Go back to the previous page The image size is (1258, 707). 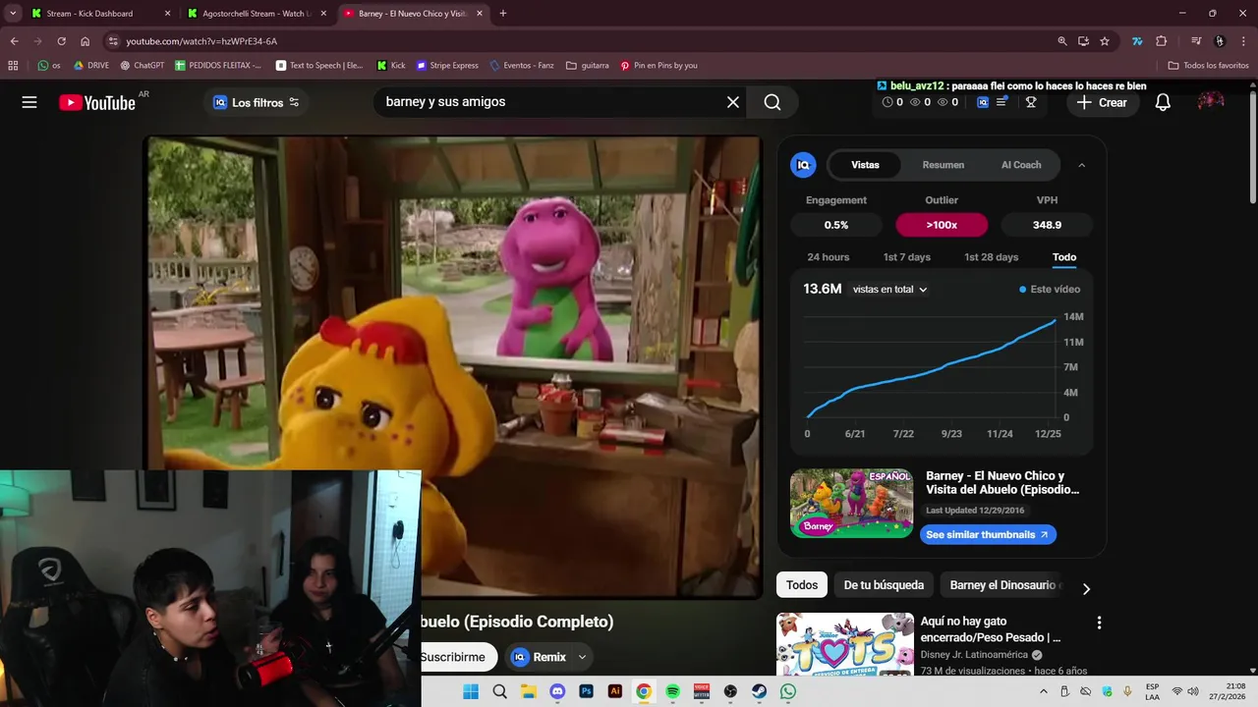pyautogui.click(x=14, y=41)
